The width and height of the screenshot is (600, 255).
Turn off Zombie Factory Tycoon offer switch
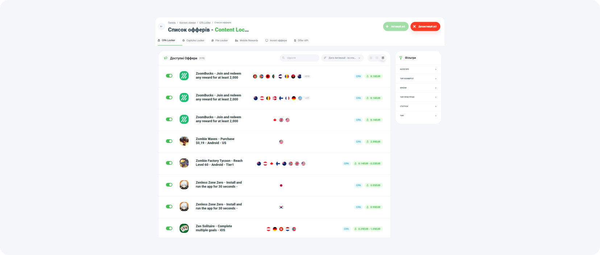[x=169, y=163]
